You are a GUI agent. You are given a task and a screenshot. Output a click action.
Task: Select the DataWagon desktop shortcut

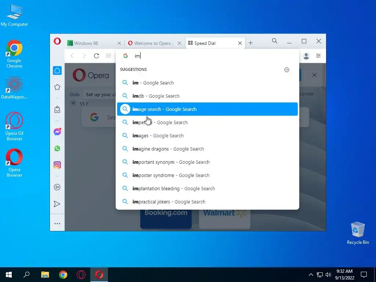[14, 87]
